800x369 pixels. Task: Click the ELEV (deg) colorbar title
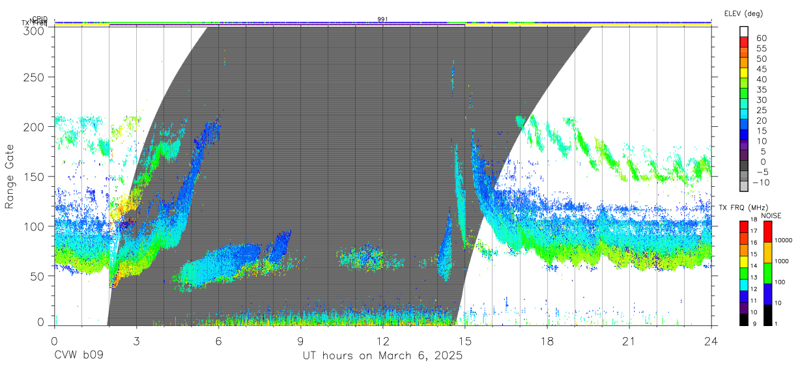[x=744, y=14]
